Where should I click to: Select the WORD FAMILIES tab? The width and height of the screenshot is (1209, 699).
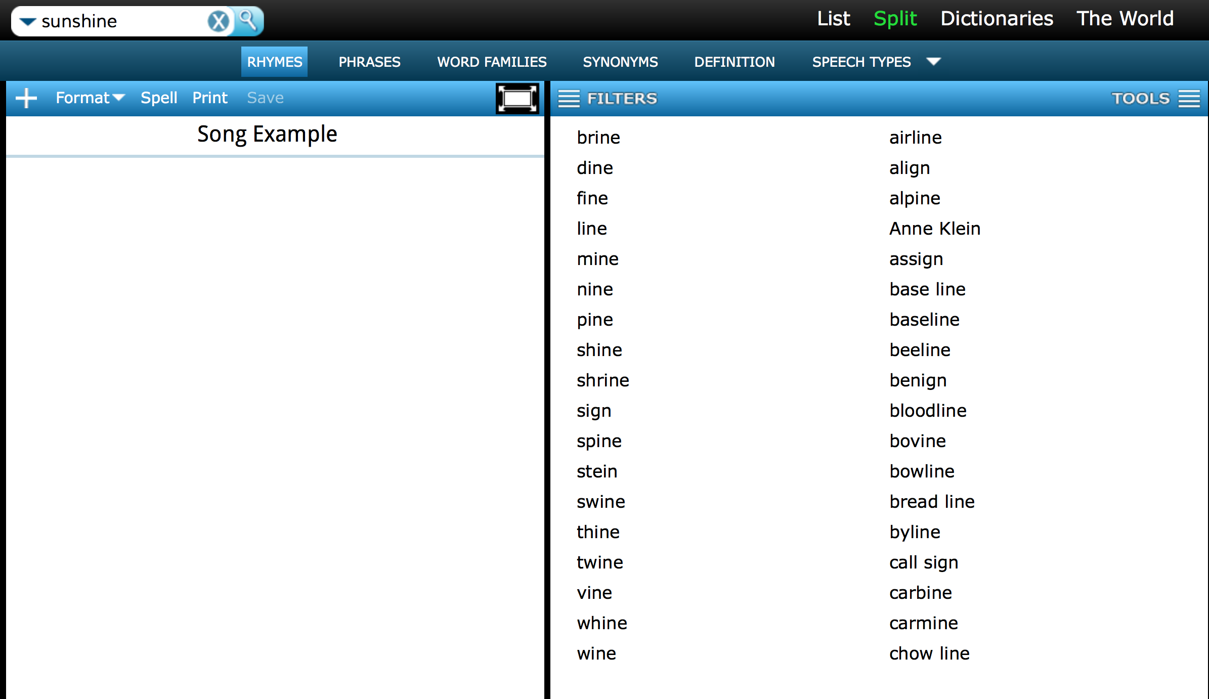click(491, 62)
